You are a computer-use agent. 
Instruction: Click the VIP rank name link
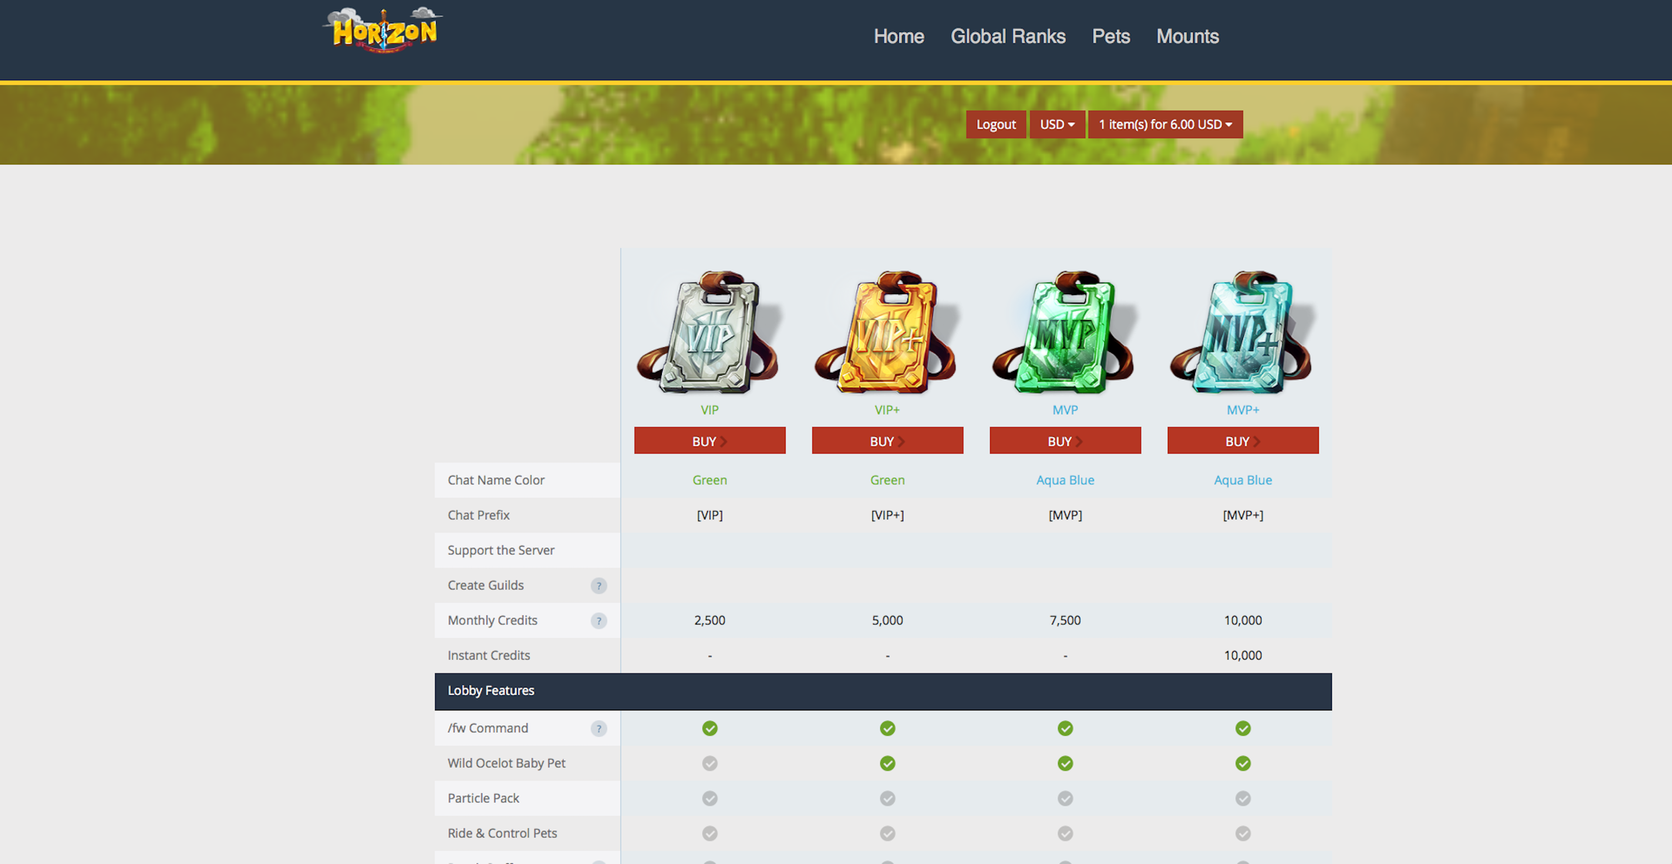coord(709,410)
